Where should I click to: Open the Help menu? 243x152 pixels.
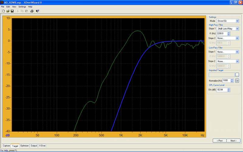click(x=30, y=7)
